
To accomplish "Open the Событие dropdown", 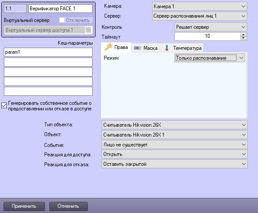I will [x=174, y=145].
